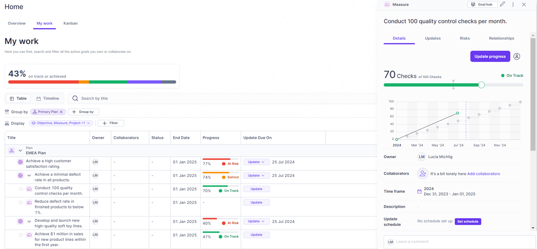The width and height of the screenshot is (537, 249).
Task: Remove the Primary Plan grouping chip
Action: [x=61, y=112]
